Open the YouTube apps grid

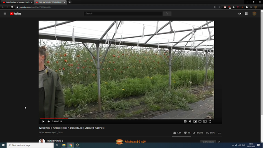pos(247,14)
